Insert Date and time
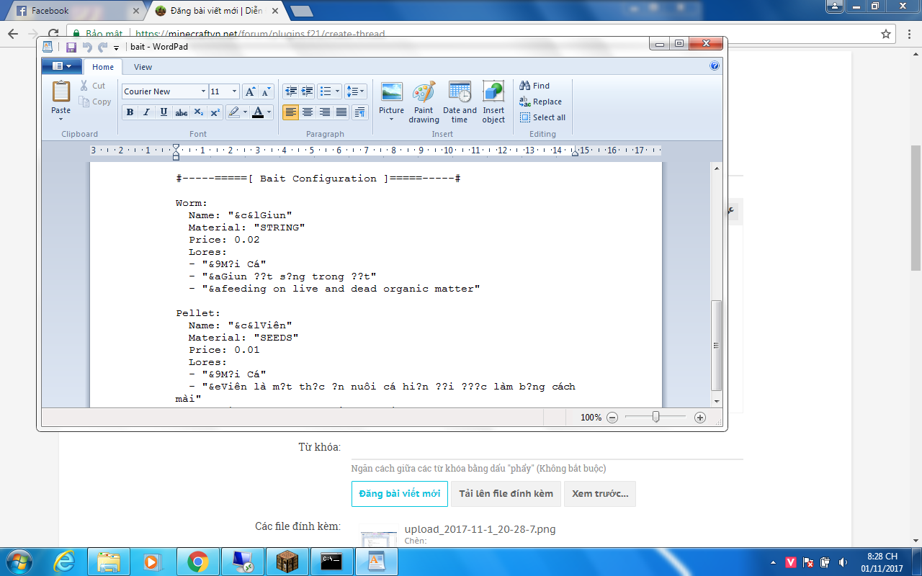Viewport: 922px width, 576px height. coord(460,93)
